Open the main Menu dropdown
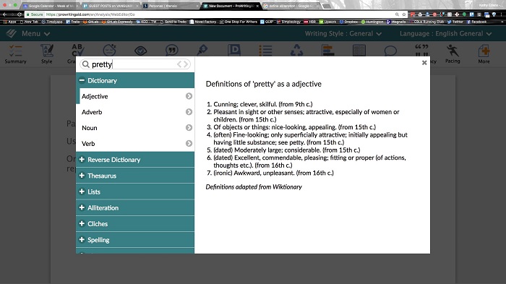 [35, 33]
